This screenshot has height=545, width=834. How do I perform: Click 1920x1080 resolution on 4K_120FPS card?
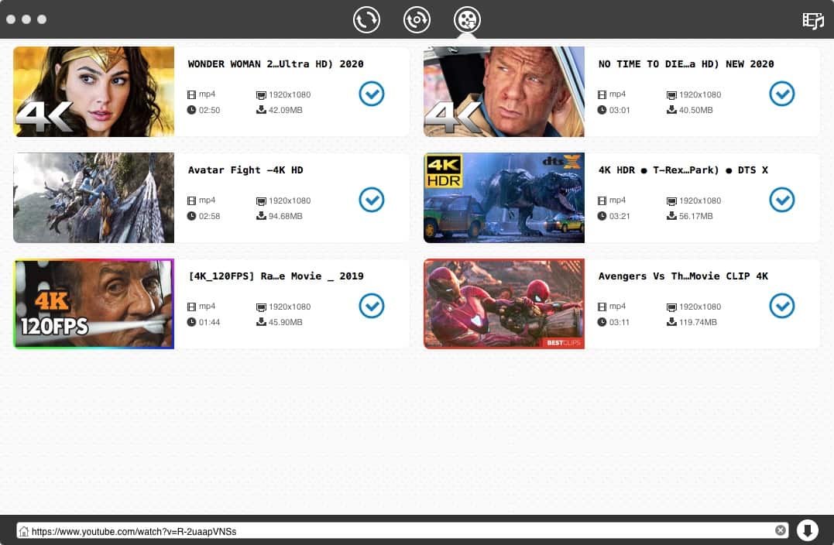(x=290, y=307)
